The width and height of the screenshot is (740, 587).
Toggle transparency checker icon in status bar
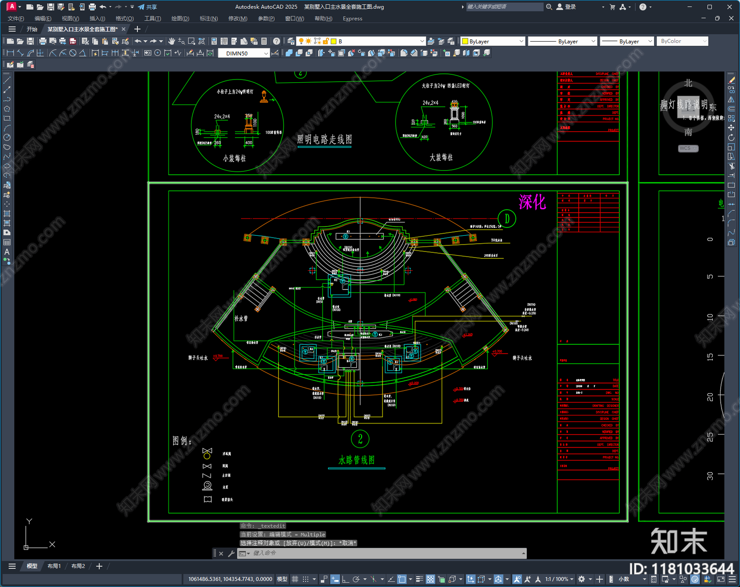(x=430, y=579)
